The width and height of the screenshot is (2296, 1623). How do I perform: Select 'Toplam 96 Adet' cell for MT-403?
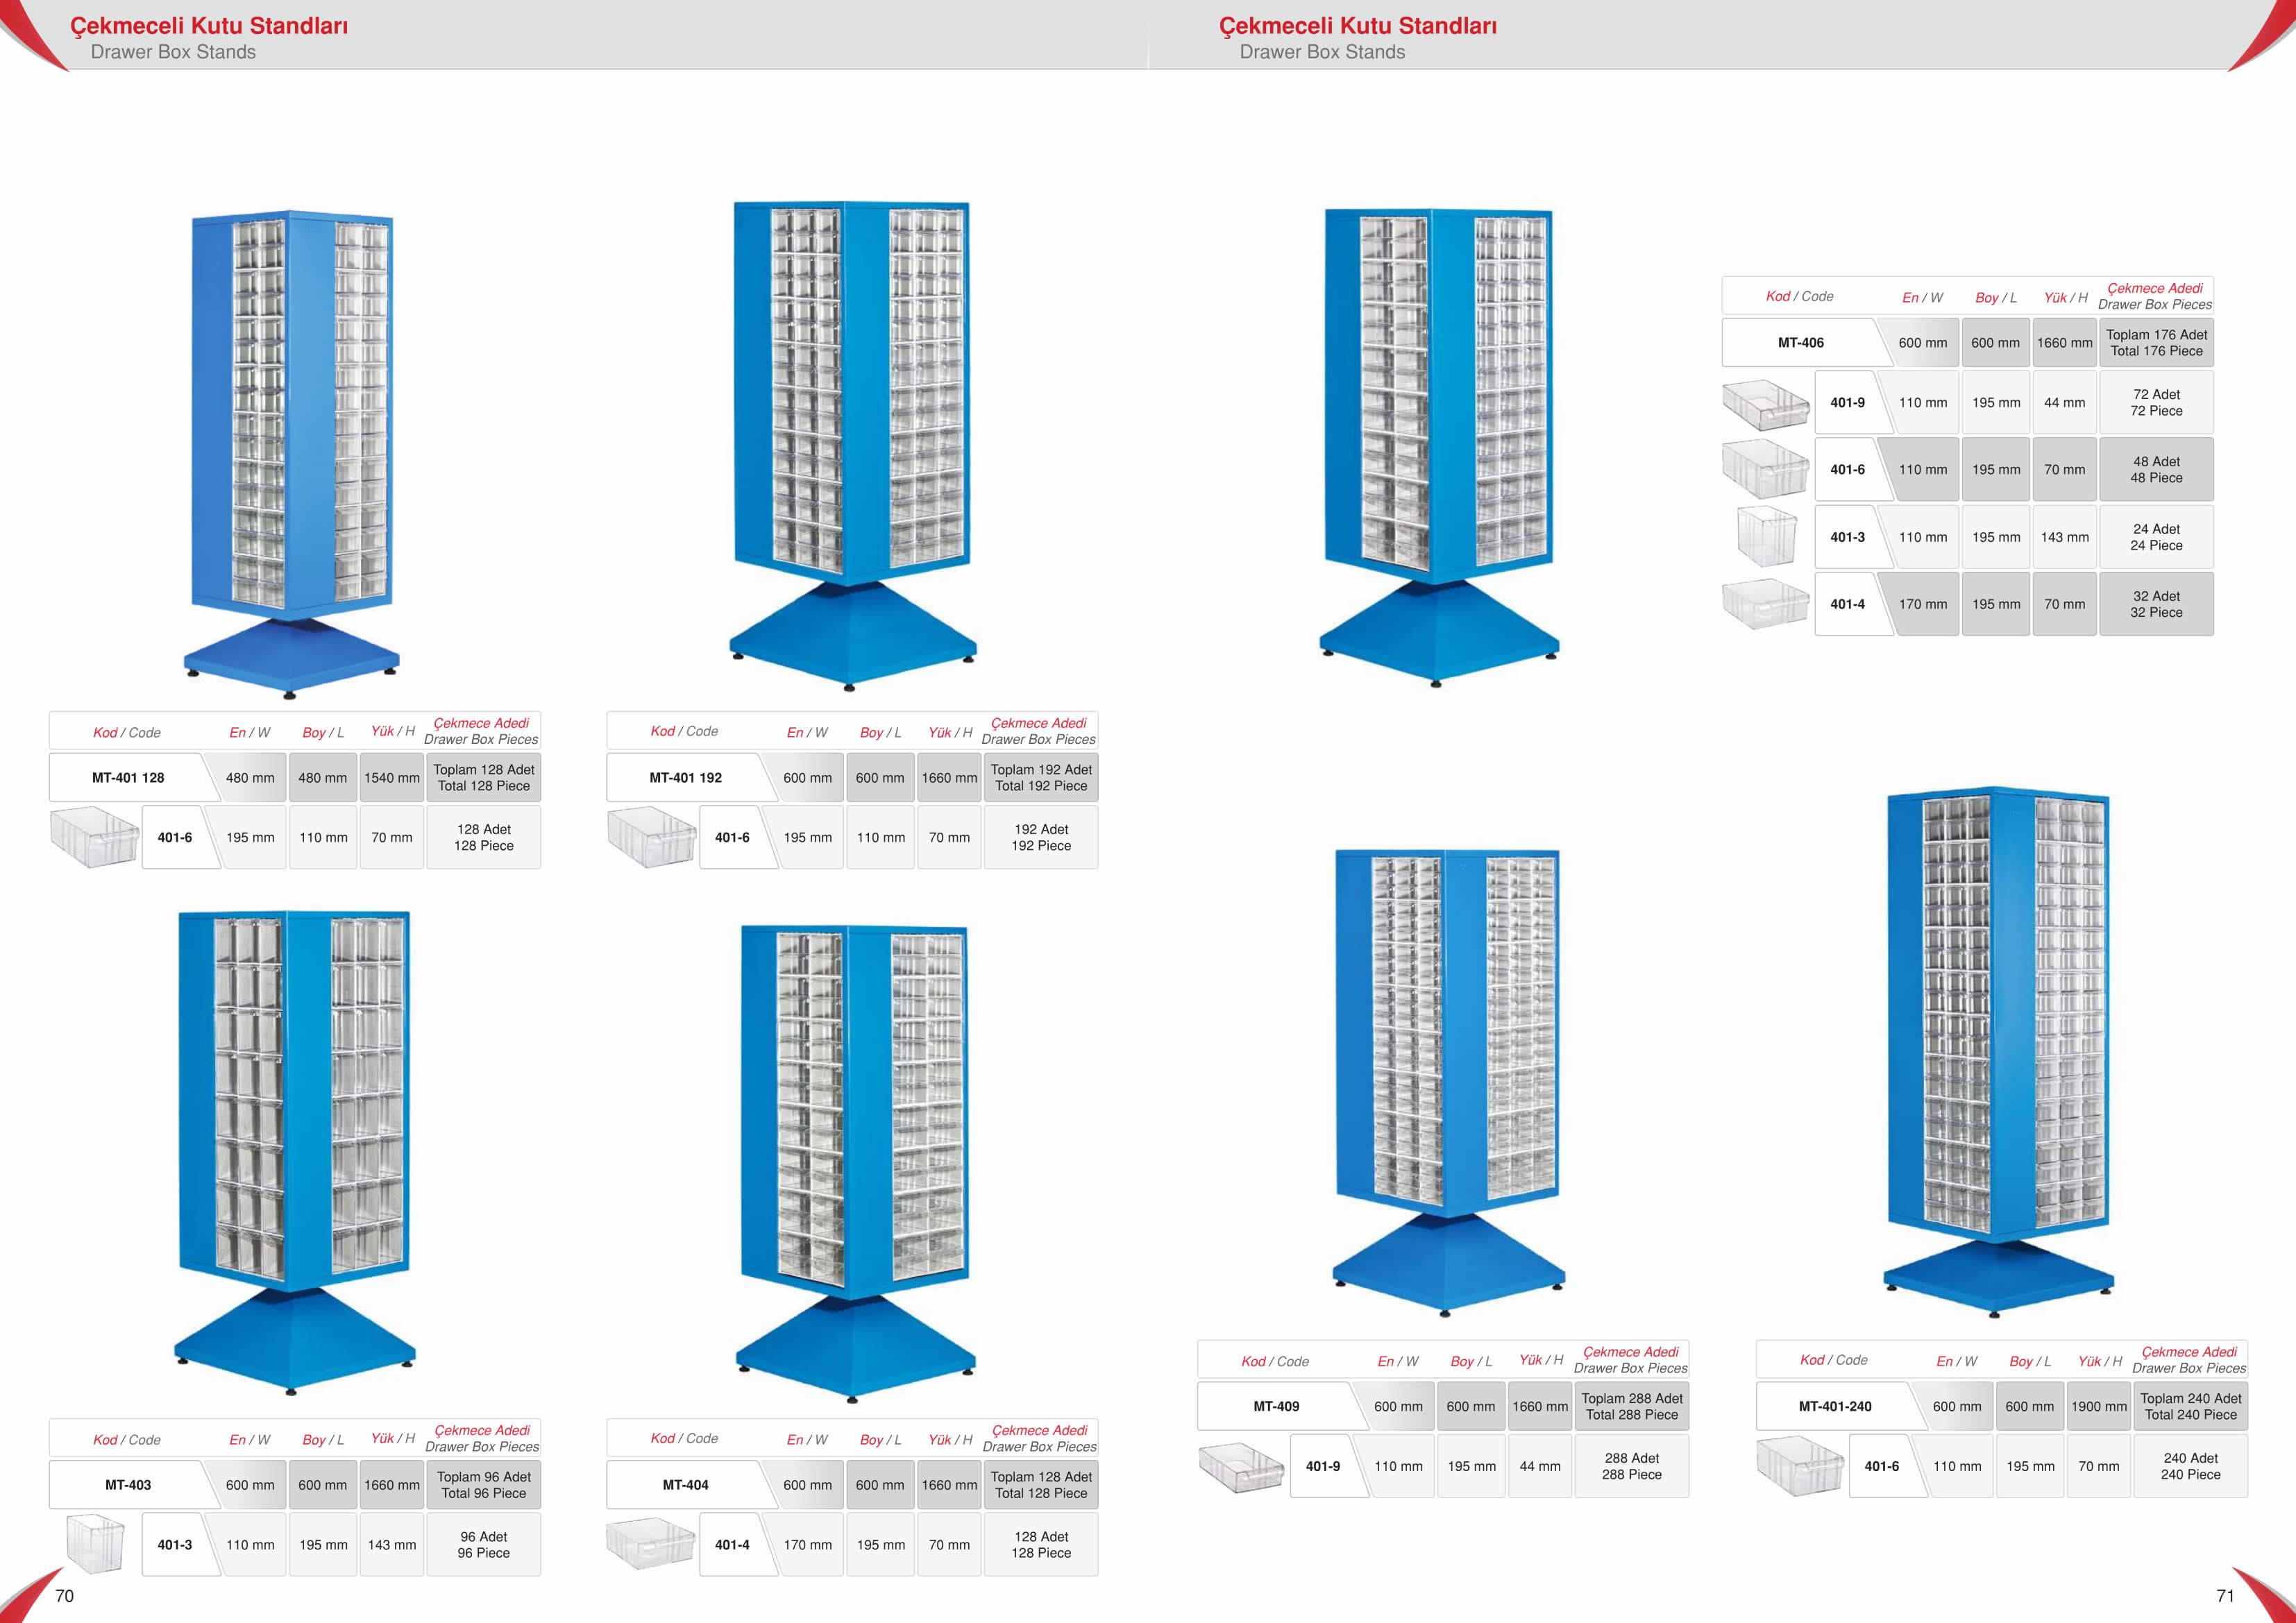484,1484
